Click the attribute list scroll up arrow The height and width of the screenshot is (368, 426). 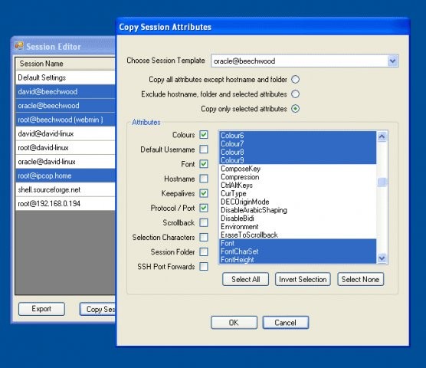click(x=382, y=136)
